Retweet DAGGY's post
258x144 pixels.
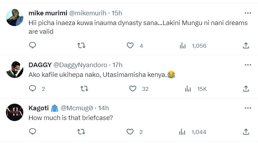[x=84, y=89]
